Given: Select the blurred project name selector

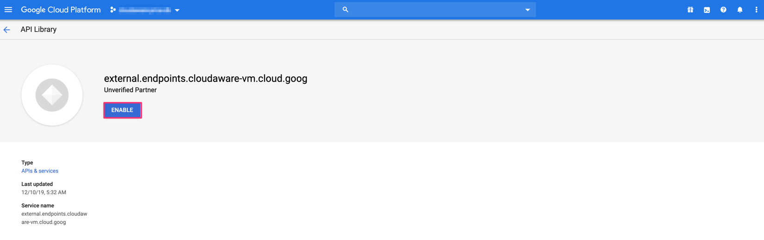Looking at the screenshot, I should 145,10.
